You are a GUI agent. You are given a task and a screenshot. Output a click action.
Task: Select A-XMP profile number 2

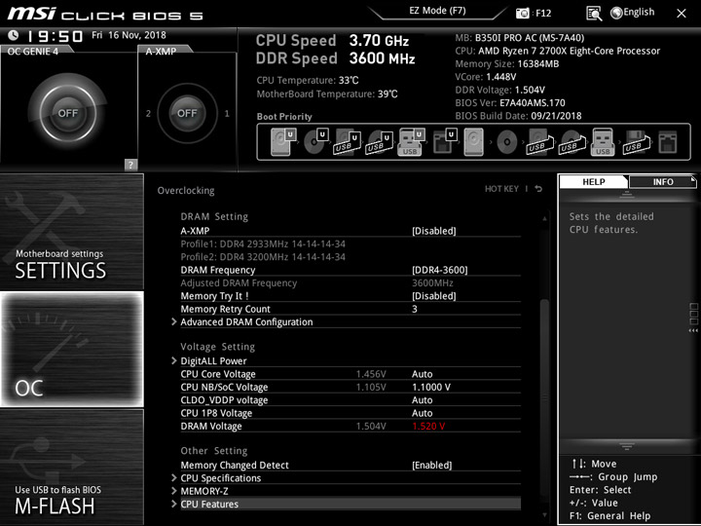148,114
